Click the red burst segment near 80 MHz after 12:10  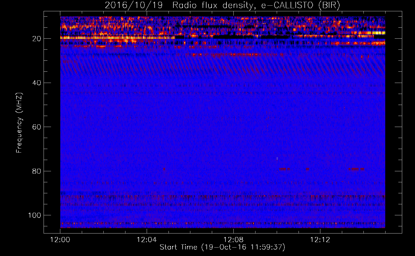pyautogui.click(x=284, y=169)
